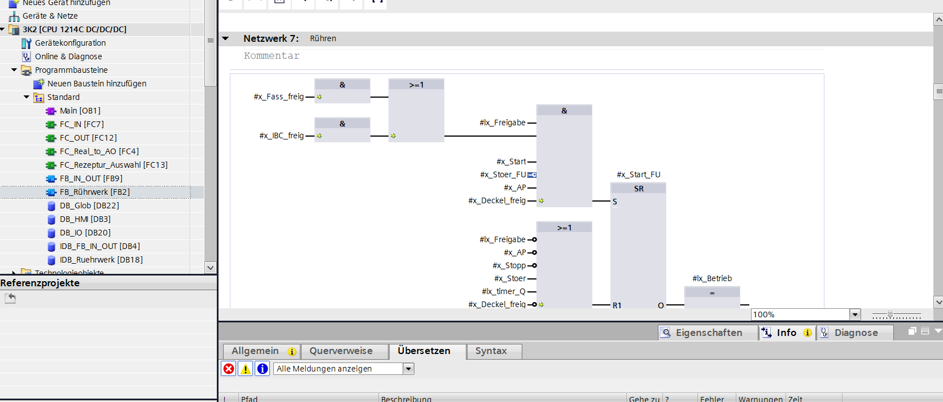
Task: Open the Eigenschaften tab
Action: 709,333
